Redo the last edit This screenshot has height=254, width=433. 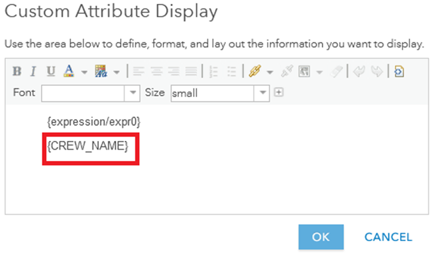coord(377,72)
